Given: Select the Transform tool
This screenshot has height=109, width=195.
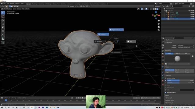Looking at the screenshot, I should coord(3,31).
